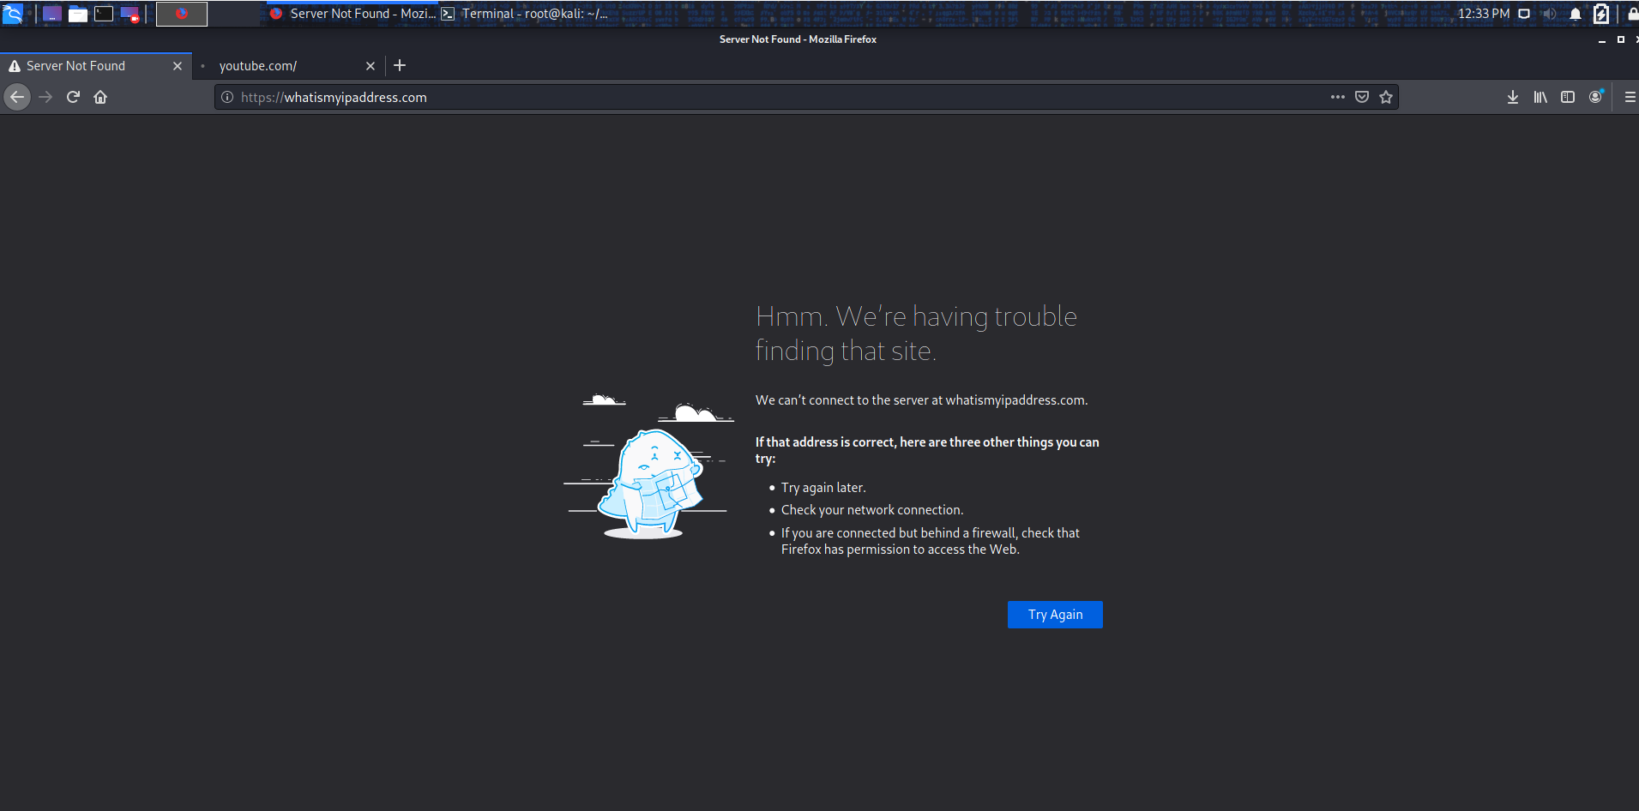Open the notifications bell in the panel
Image resolution: width=1639 pixels, height=811 pixels.
1576,14
